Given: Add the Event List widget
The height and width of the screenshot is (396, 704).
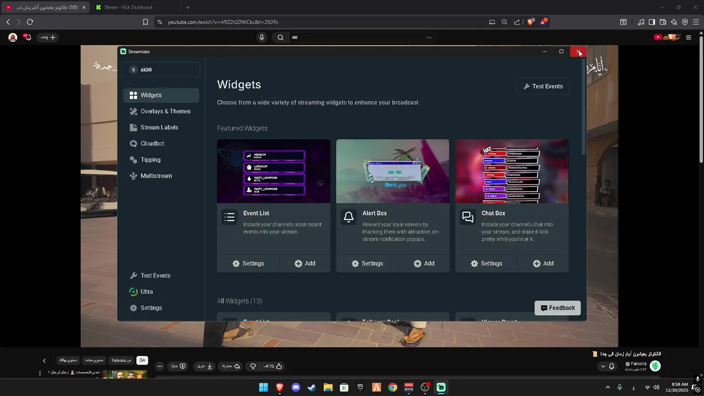Looking at the screenshot, I should 305,263.
